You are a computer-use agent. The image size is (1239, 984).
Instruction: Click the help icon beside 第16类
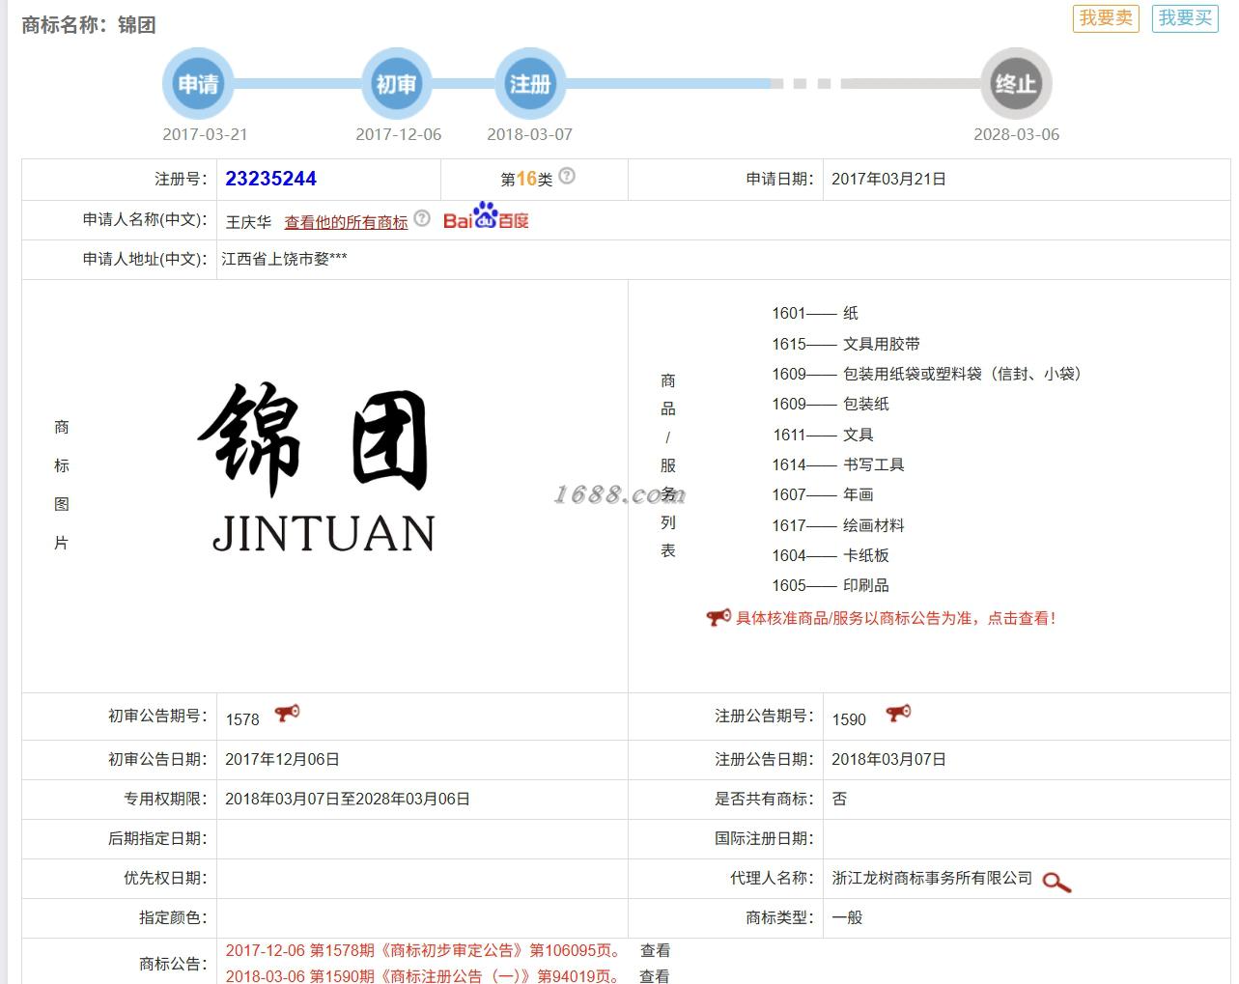pyautogui.click(x=567, y=176)
